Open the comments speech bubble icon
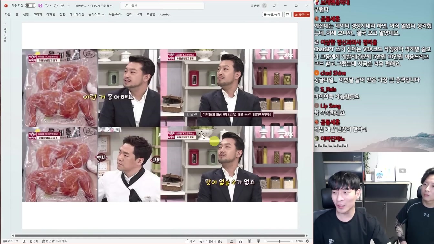The width and height of the screenshot is (434, 244). pyautogui.click(x=288, y=15)
